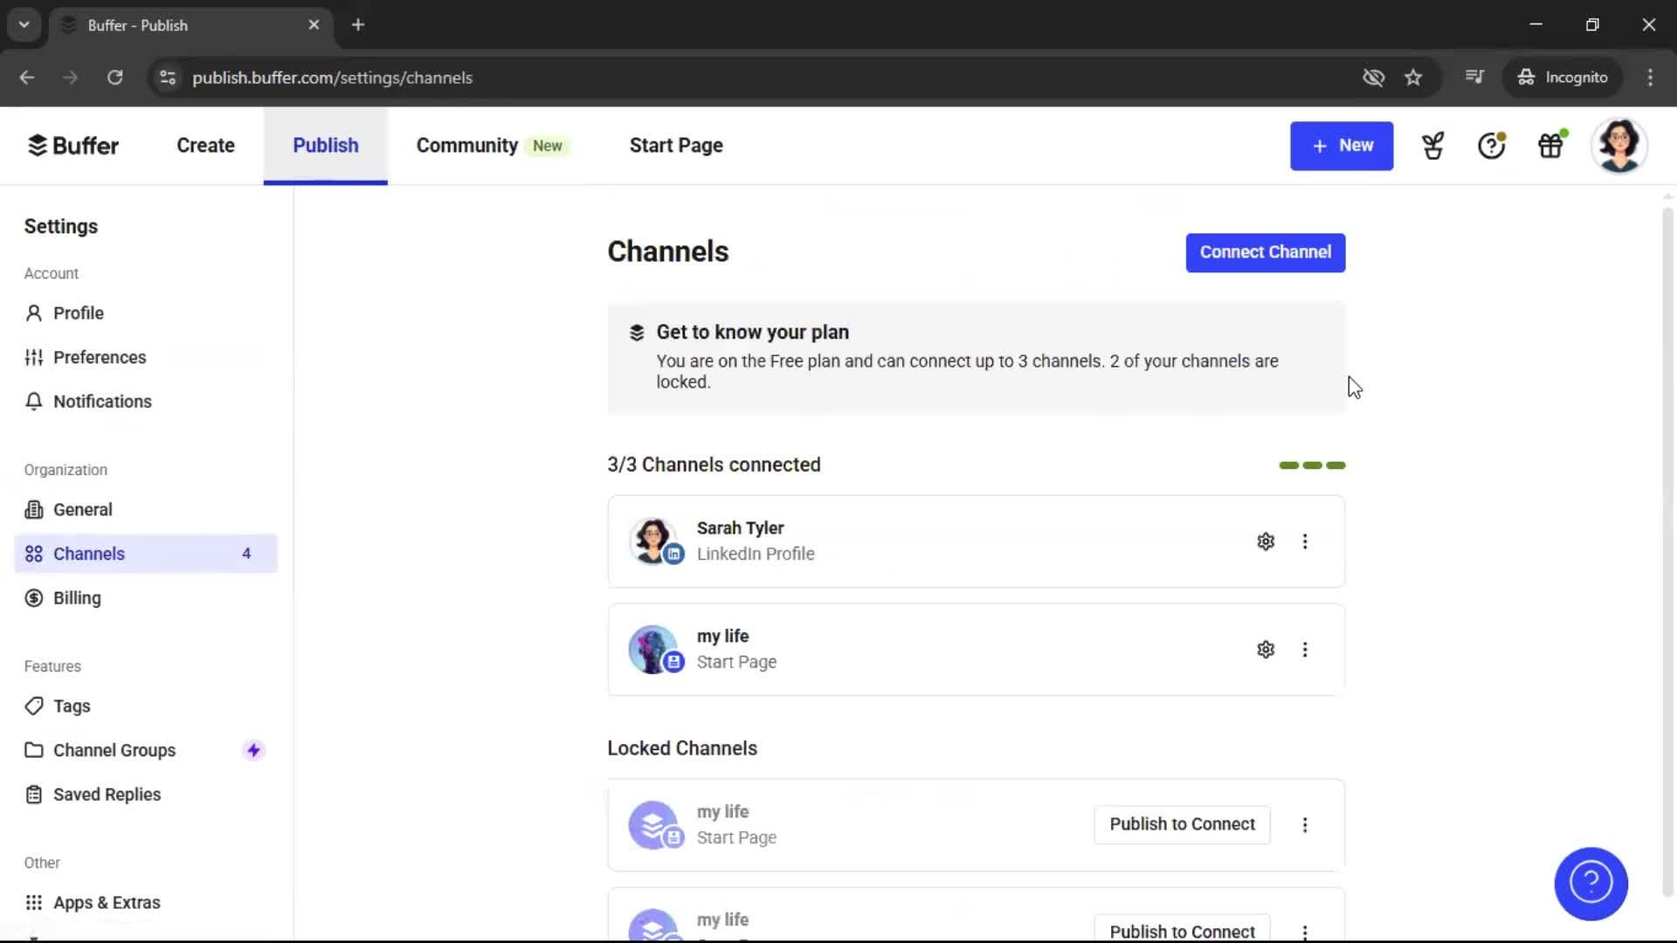The width and height of the screenshot is (1677, 943).
Task: Click the gift box icon in header
Action: [1550, 146]
